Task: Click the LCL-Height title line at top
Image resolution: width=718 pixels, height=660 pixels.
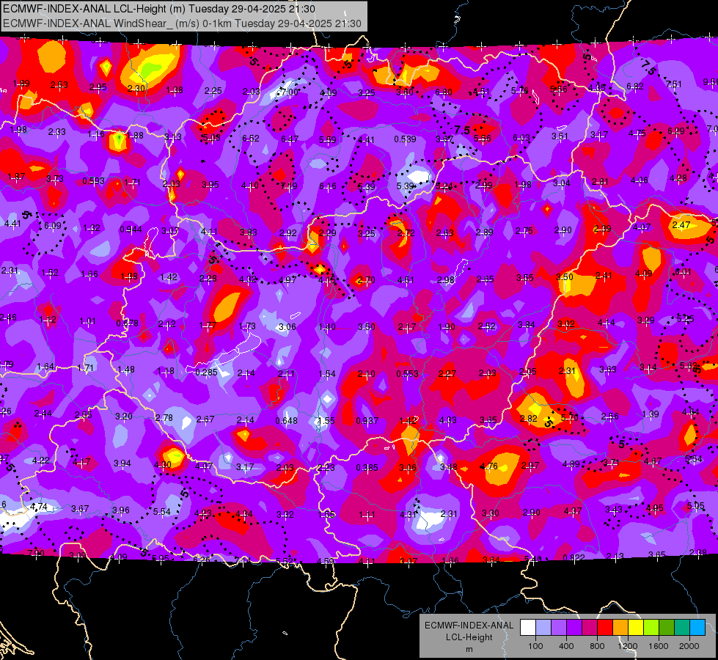Action: pos(159,9)
